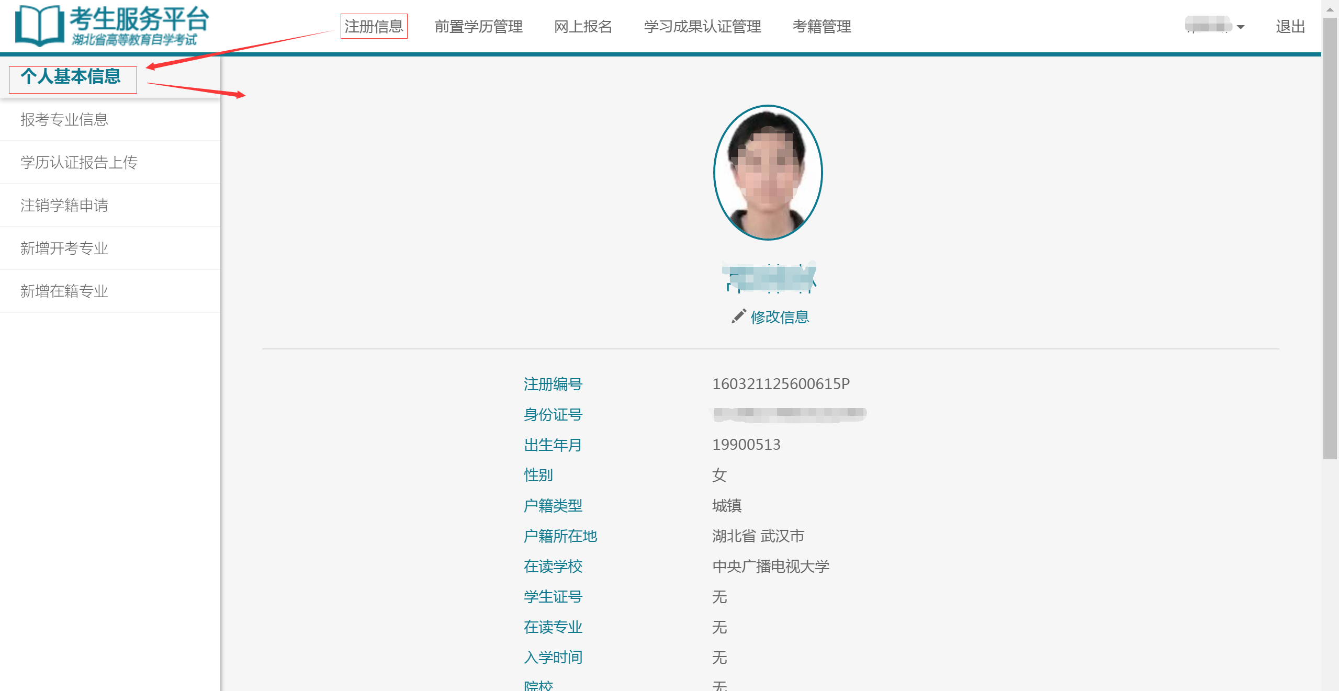Click the 修改信息 link
Viewport: 1339px width, 691px height.
pos(779,317)
